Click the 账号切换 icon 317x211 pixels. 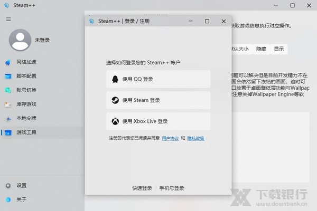8,90
